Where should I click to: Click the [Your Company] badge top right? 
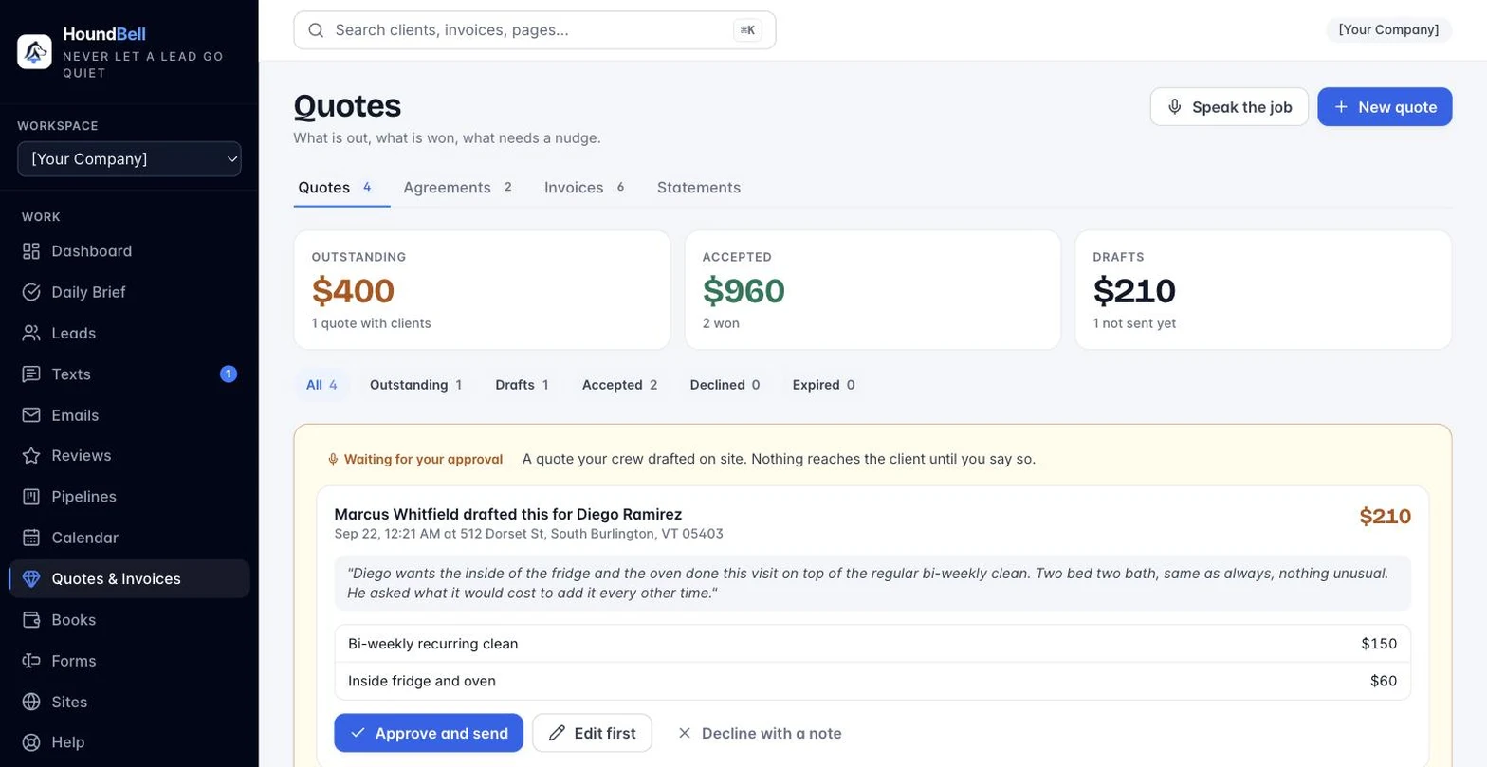[1388, 30]
